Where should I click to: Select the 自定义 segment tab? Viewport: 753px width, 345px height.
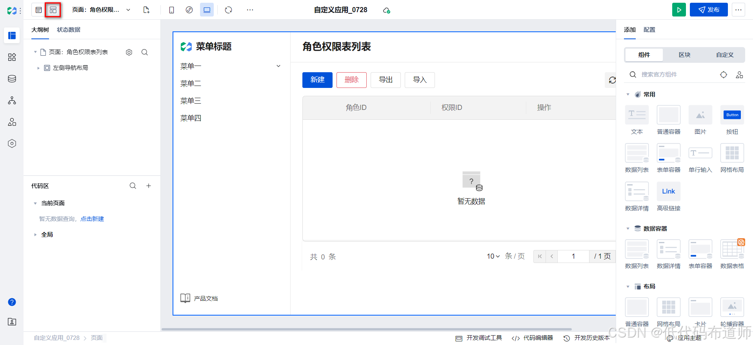tap(724, 55)
